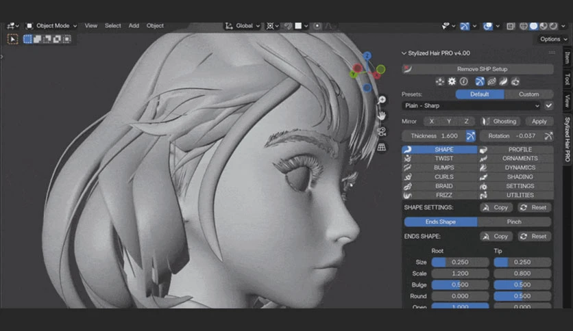Open the DYNAMICS section
The width and height of the screenshot is (573, 331).
pos(515,168)
